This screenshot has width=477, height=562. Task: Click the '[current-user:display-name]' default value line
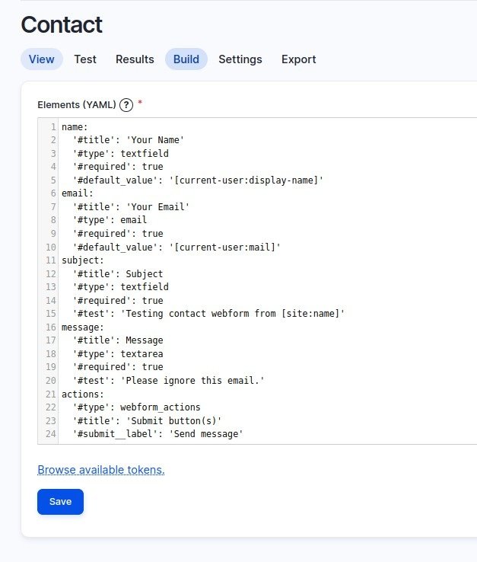pos(198,180)
